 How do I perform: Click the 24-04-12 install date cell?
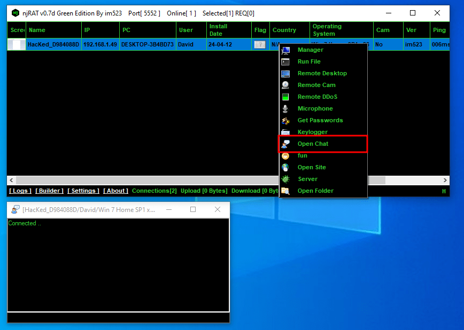pos(229,44)
